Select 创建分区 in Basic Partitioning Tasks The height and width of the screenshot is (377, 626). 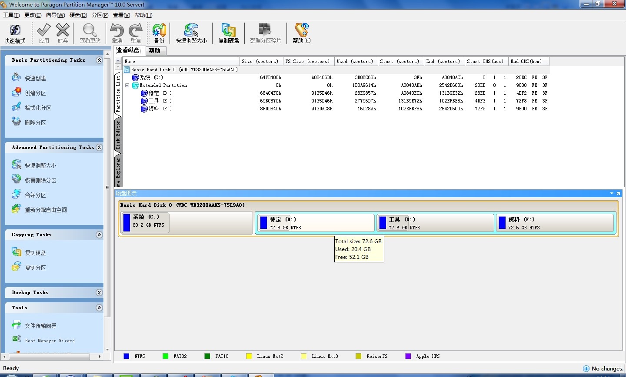tap(35, 93)
